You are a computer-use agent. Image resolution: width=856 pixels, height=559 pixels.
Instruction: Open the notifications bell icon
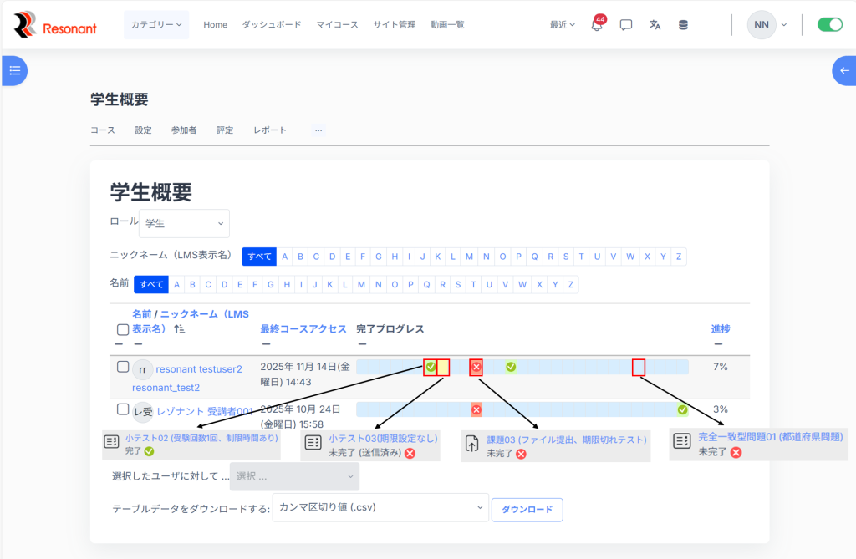pyautogui.click(x=597, y=25)
